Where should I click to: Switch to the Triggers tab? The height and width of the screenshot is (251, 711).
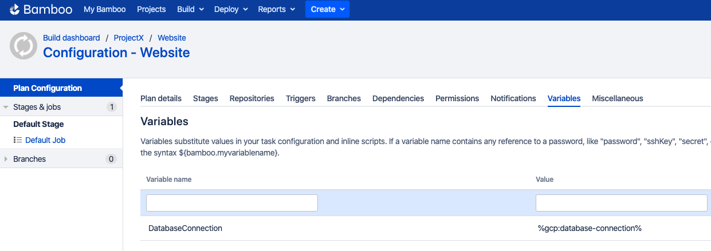pyautogui.click(x=301, y=98)
